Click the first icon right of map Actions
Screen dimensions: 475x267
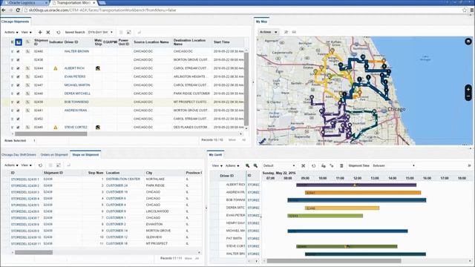286,32
